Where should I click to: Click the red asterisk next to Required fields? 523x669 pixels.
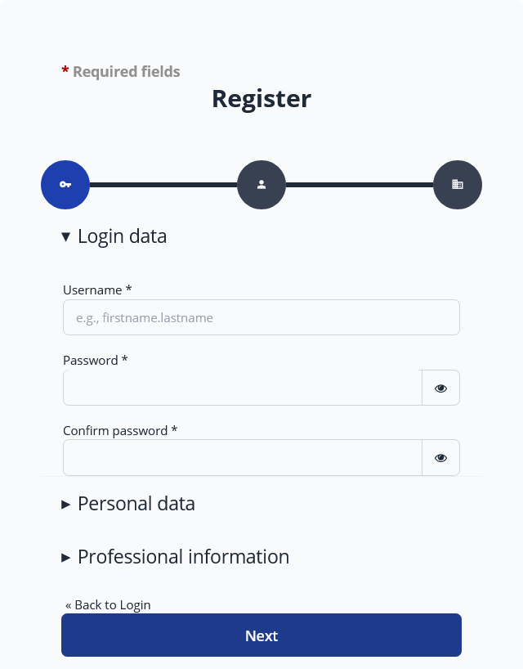(65, 71)
